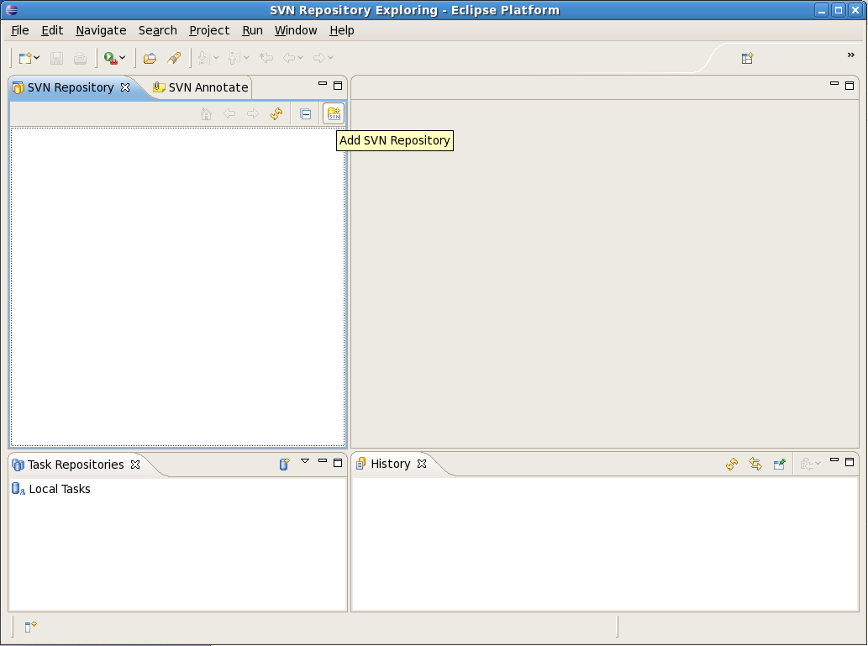Close the History view tab

click(423, 464)
